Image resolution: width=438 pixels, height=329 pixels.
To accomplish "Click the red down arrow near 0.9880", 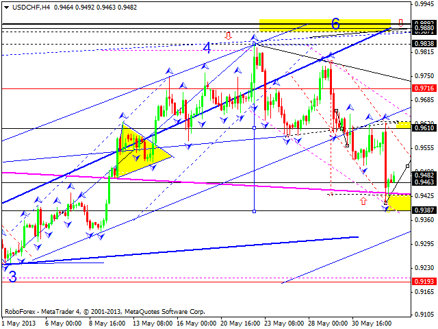I will click(400, 22).
